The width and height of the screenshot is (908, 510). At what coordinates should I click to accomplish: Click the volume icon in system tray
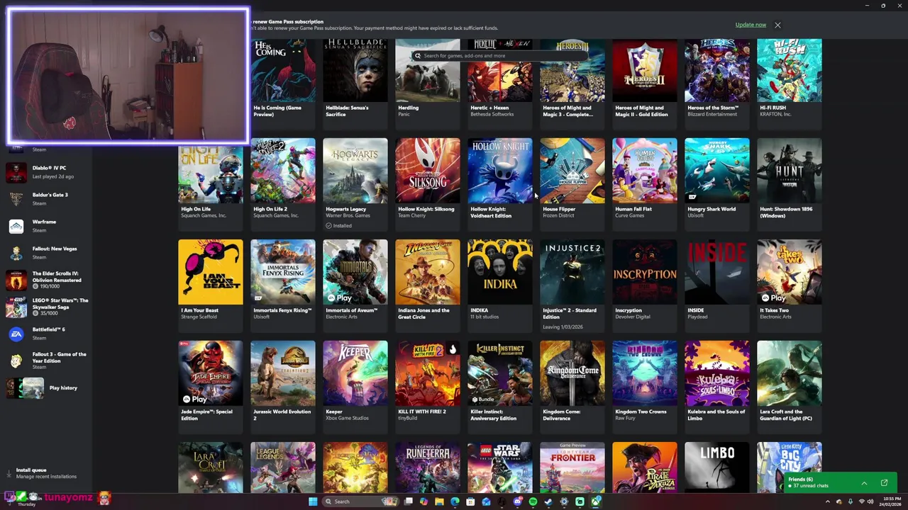[x=870, y=501]
